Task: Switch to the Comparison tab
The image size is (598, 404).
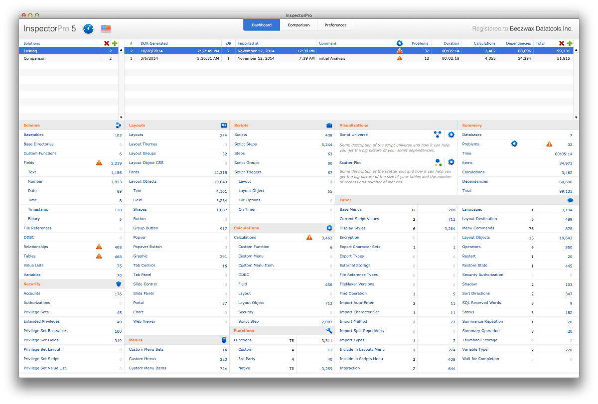Action: point(298,24)
